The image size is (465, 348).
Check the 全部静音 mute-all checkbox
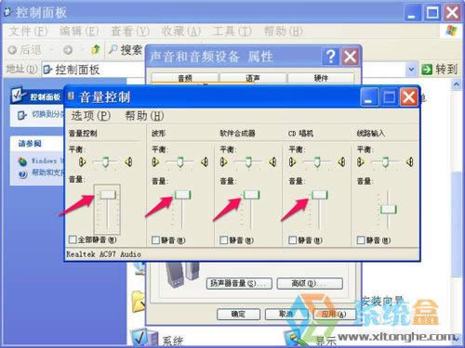73,239
